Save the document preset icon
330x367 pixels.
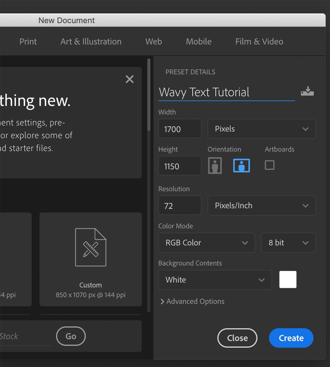point(307,91)
